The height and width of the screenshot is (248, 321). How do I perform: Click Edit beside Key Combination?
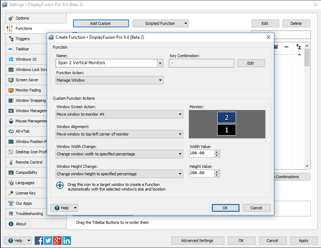pos(251,63)
